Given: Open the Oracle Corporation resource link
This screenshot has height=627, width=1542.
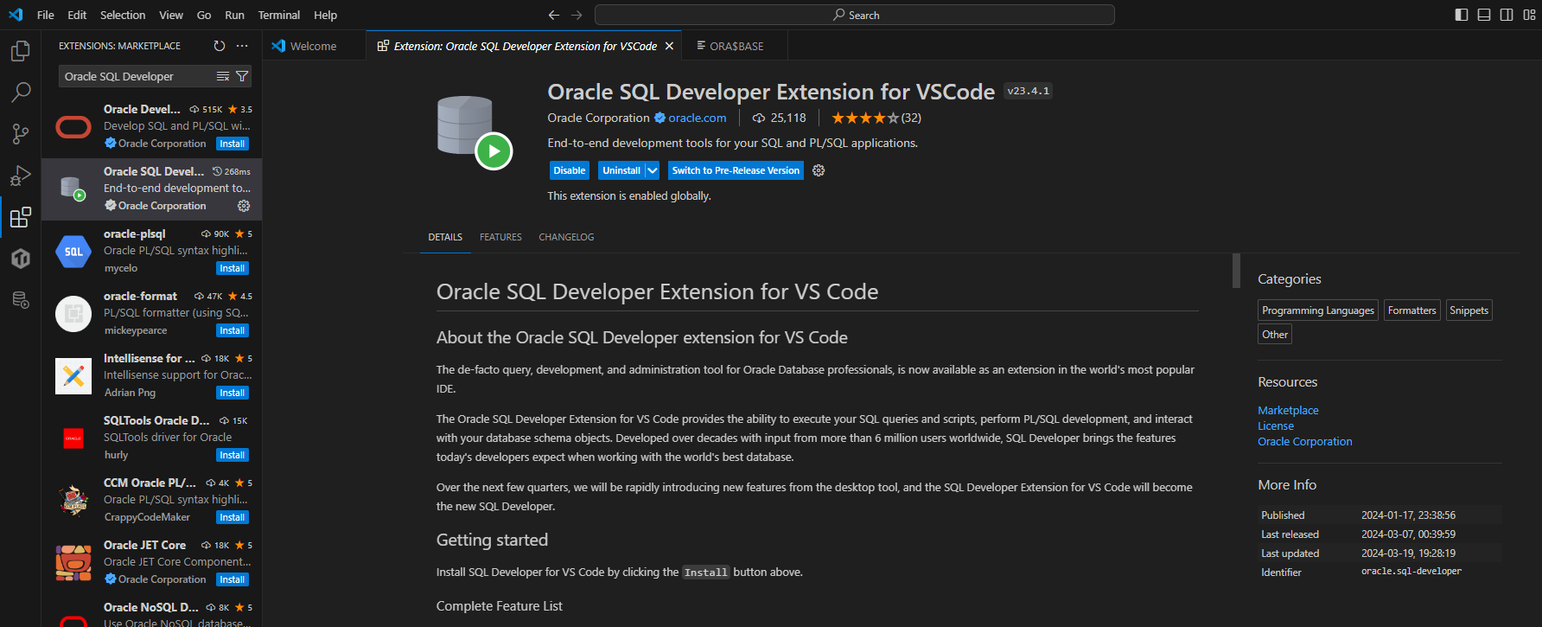Looking at the screenshot, I should tap(1304, 441).
